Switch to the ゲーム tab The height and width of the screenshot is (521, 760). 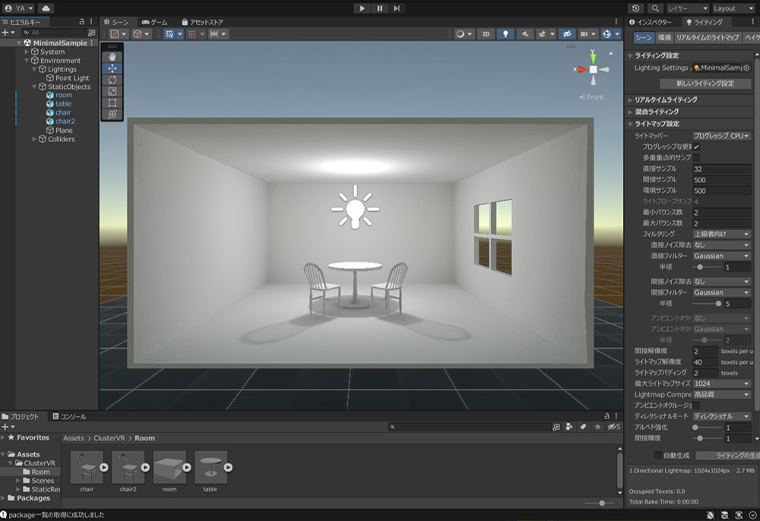[x=154, y=23]
